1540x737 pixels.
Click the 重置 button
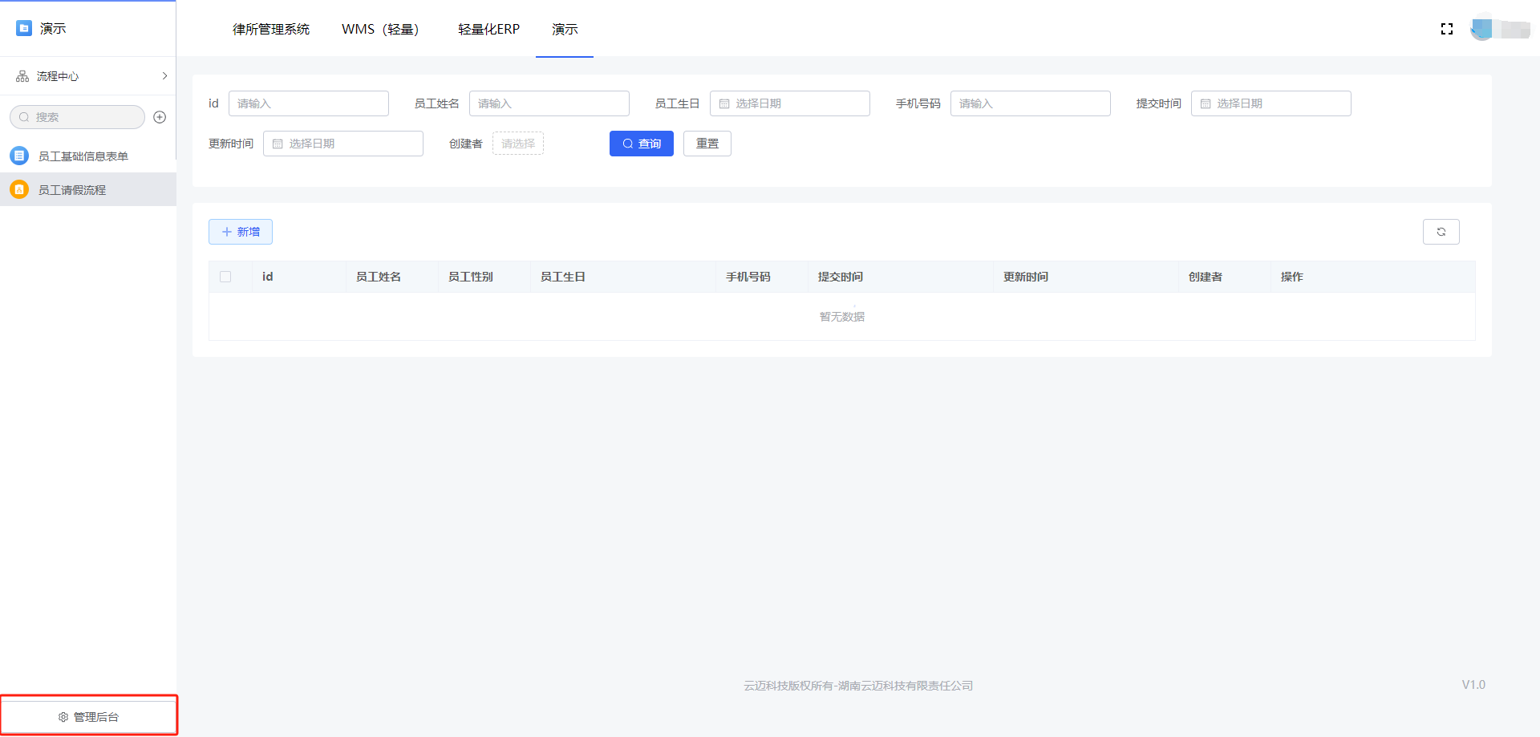(707, 144)
